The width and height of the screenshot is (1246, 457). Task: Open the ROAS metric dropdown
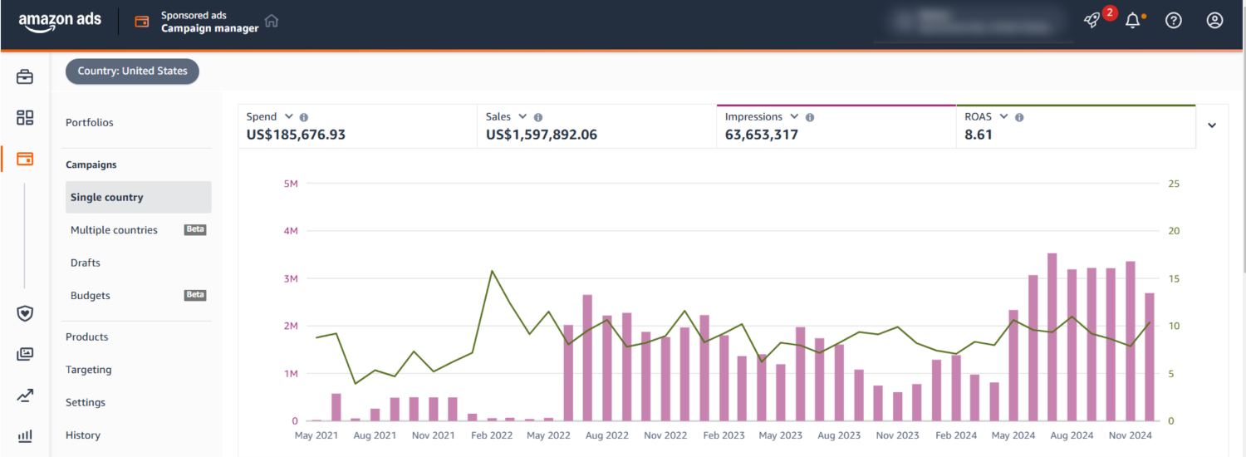click(1003, 117)
